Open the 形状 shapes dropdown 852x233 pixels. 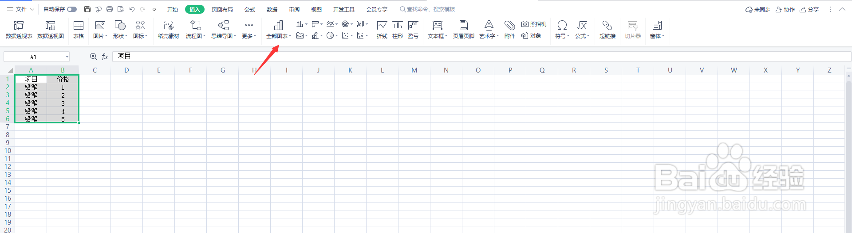pyautogui.click(x=120, y=30)
